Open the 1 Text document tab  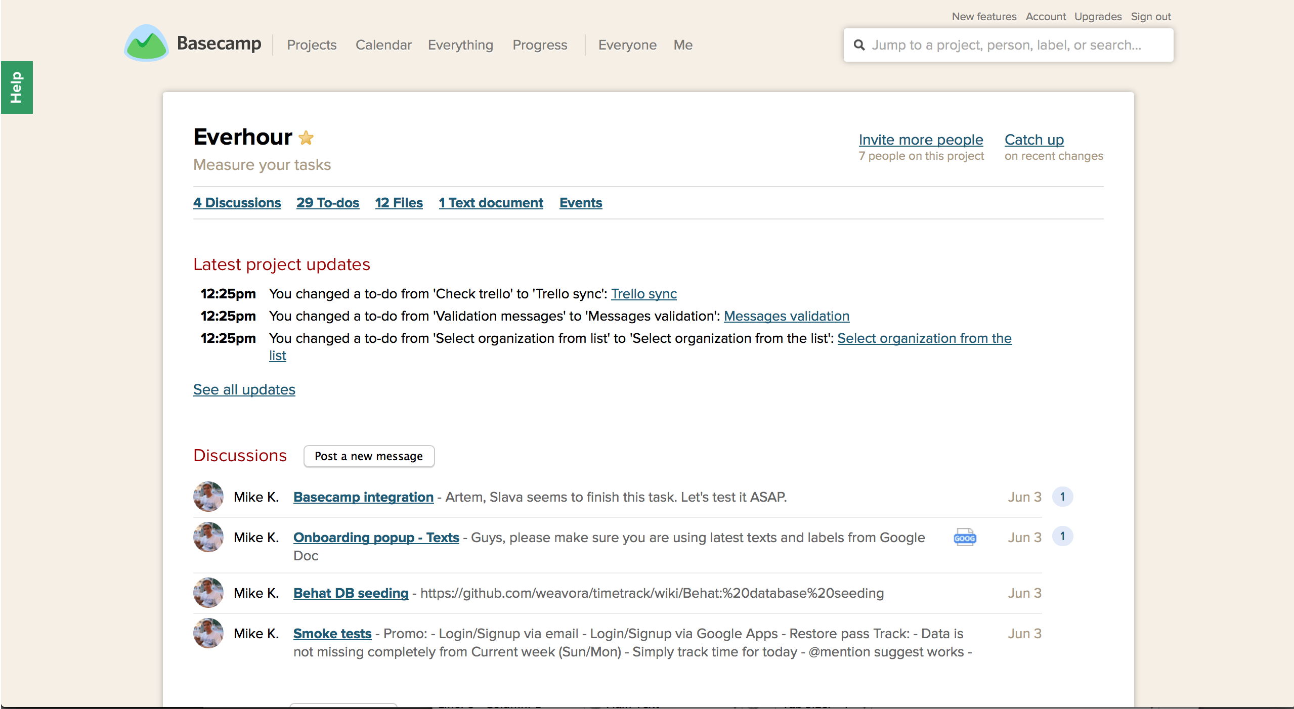tap(491, 203)
